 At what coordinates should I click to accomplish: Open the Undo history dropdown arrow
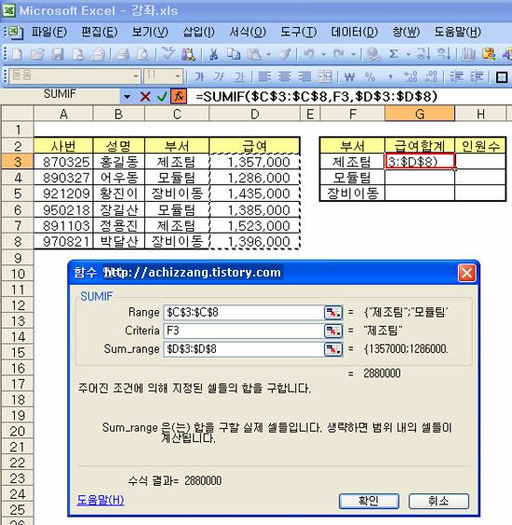323,54
